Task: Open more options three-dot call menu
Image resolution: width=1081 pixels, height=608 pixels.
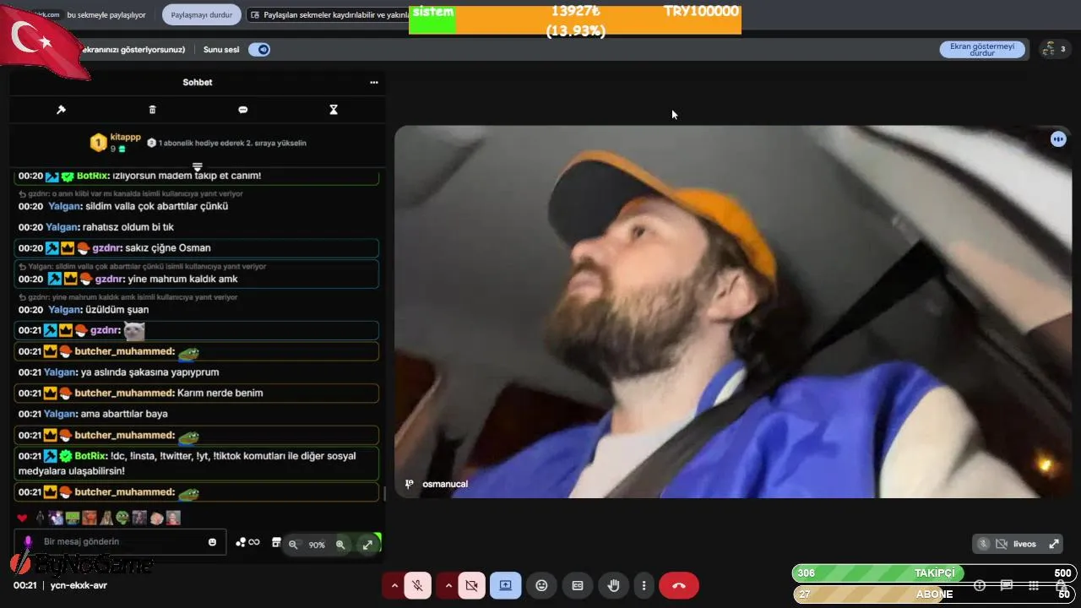Action: (644, 585)
